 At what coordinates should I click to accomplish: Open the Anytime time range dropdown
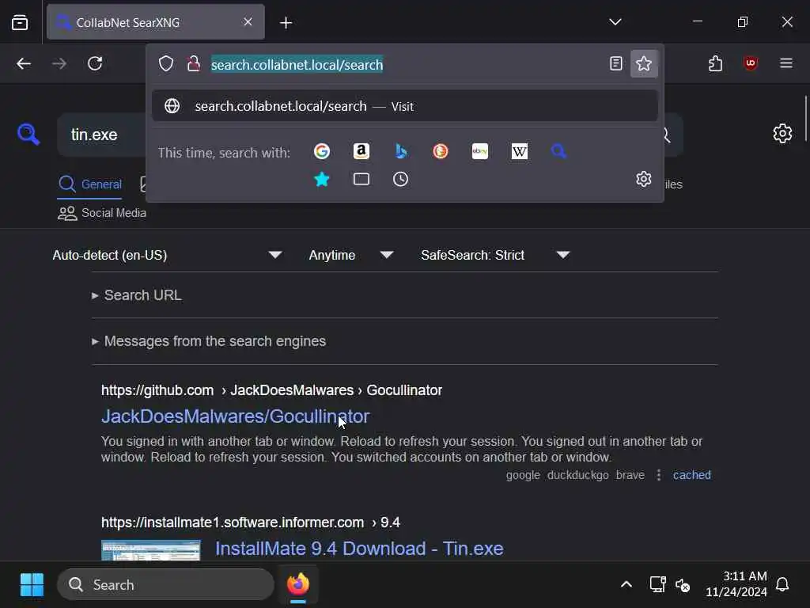(x=351, y=255)
